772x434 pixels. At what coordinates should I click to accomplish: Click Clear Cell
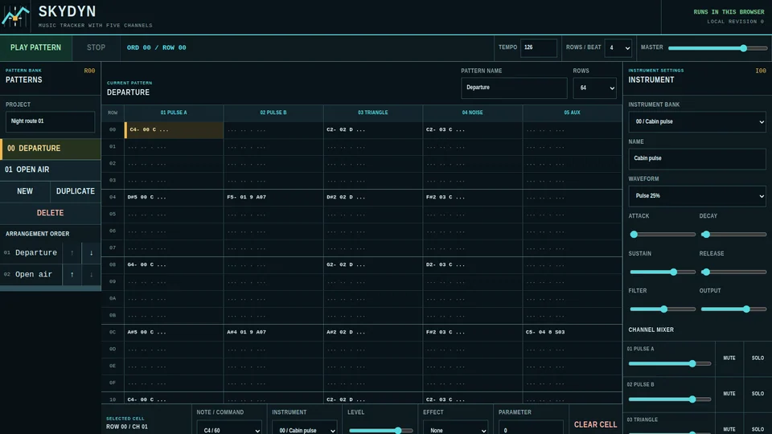pyautogui.click(x=595, y=424)
